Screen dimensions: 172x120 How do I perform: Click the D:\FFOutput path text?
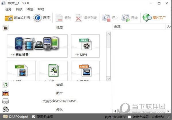coord(19,117)
